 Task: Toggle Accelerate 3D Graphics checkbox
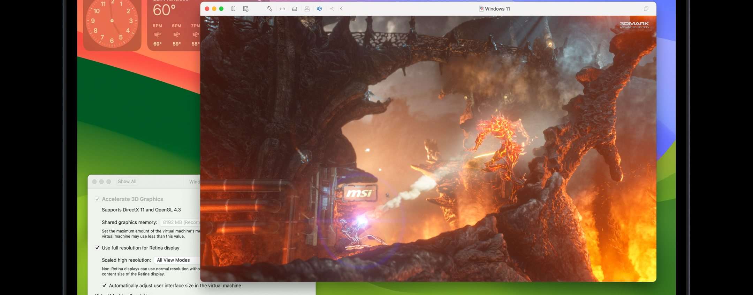click(97, 199)
